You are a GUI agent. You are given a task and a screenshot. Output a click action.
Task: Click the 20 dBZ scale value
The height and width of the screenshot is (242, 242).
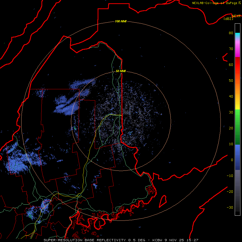tap(231, 128)
